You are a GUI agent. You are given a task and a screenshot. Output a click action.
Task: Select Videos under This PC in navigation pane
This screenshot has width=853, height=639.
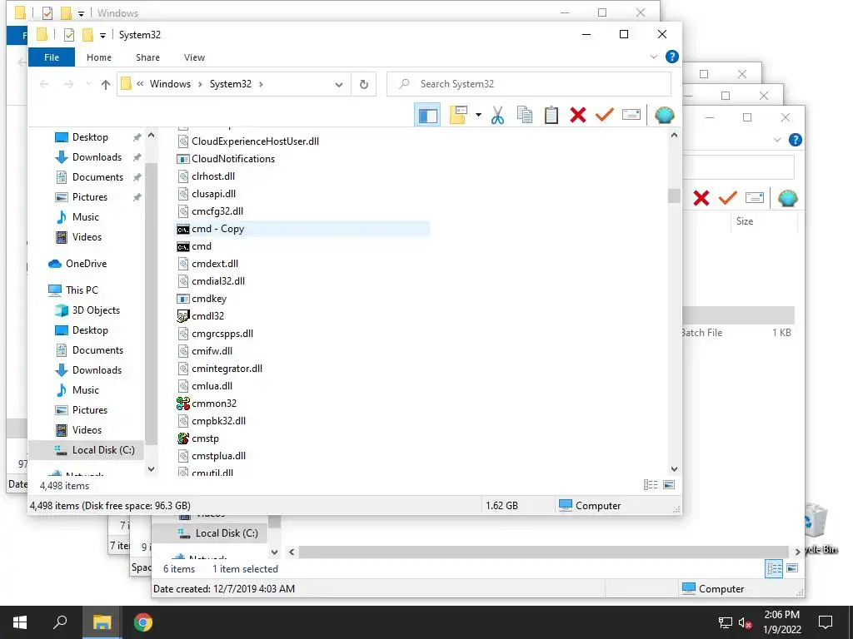coord(87,430)
